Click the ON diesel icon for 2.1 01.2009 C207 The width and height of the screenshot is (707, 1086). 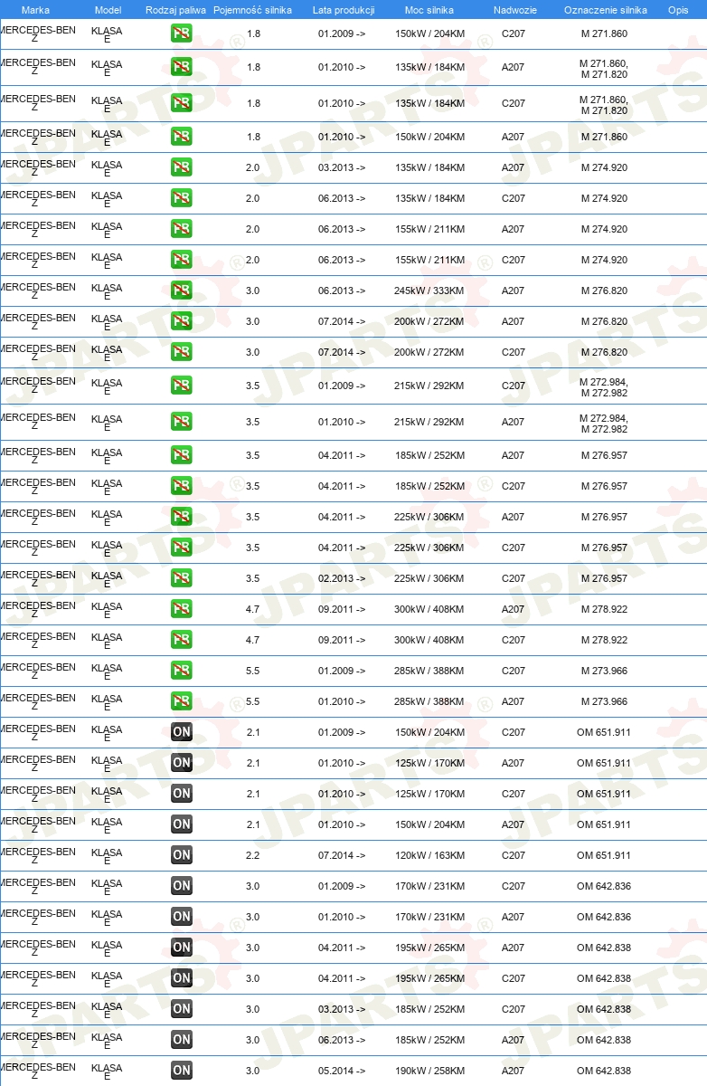182,732
